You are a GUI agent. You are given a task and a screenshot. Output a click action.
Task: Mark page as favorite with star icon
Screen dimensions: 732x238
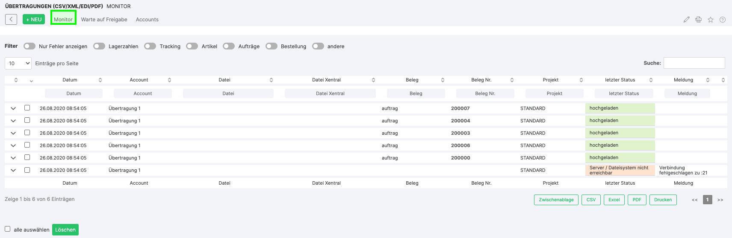tap(710, 20)
